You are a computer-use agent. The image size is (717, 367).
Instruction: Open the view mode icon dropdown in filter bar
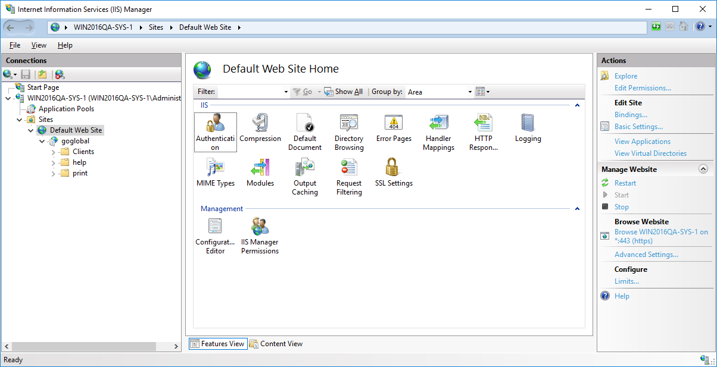tap(483, 92)
